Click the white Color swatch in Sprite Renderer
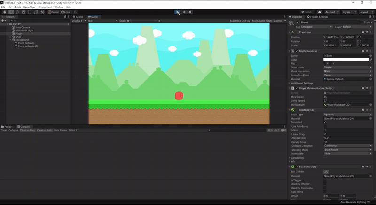 (x=345, y=60)
